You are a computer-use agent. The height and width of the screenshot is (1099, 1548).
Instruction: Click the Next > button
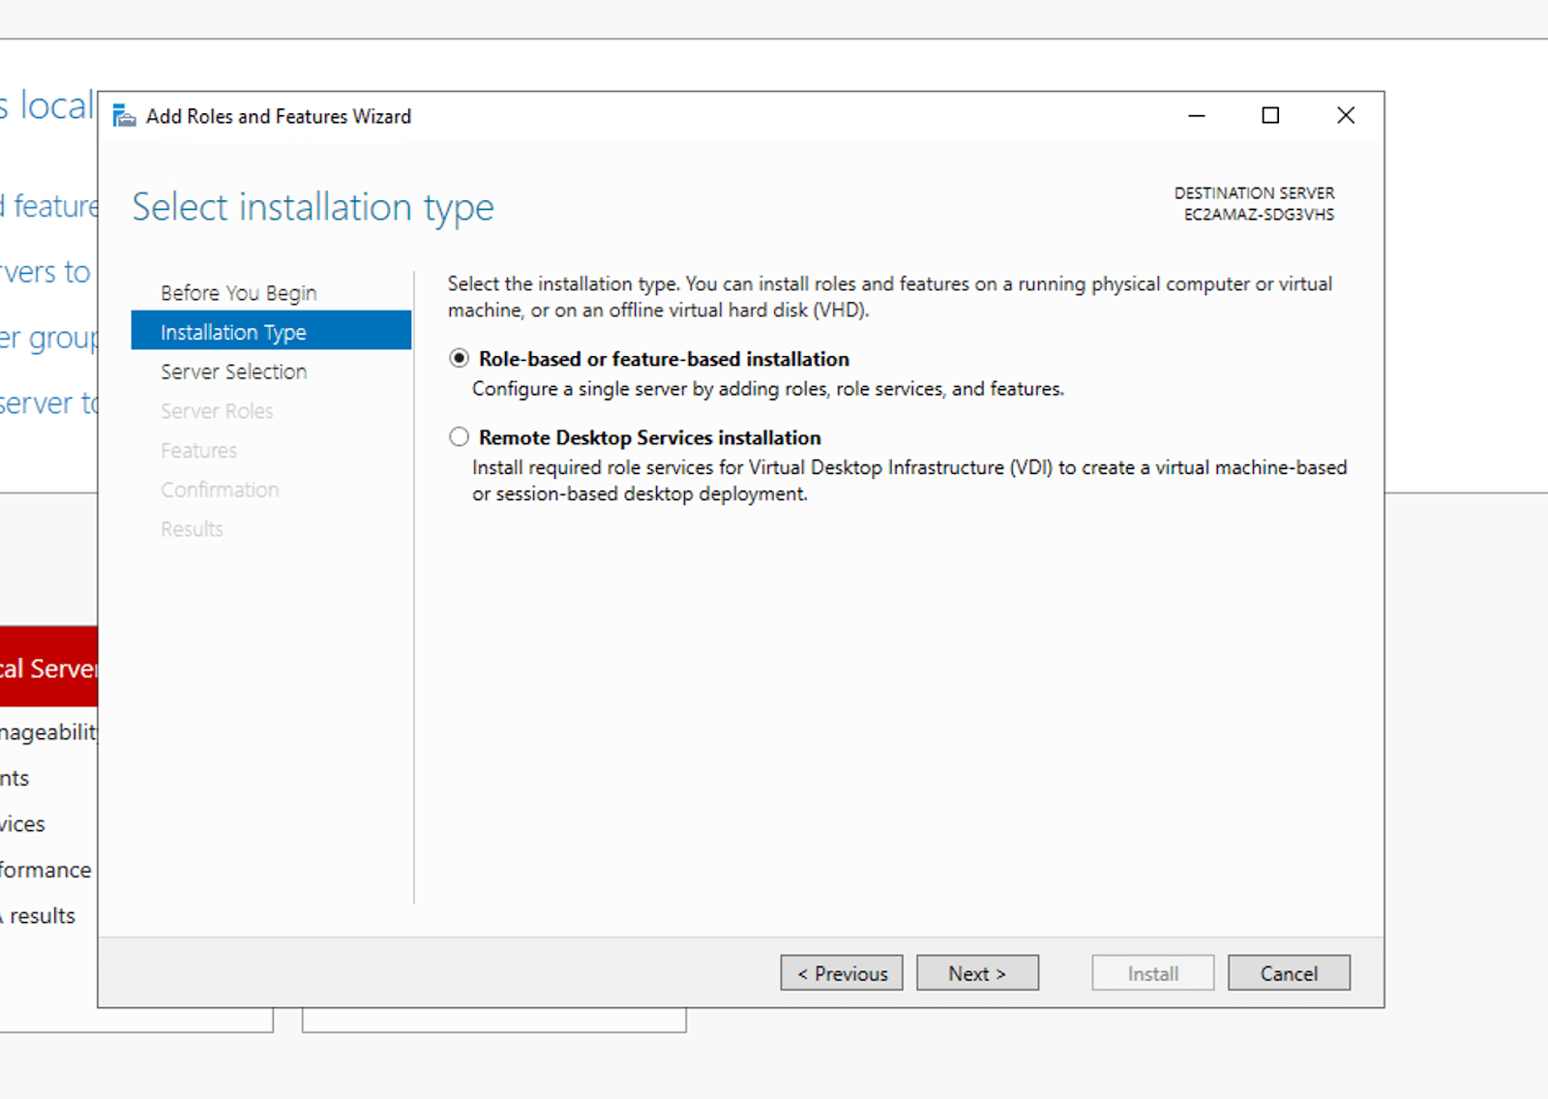pyautogui.click(x=977, y=973)
